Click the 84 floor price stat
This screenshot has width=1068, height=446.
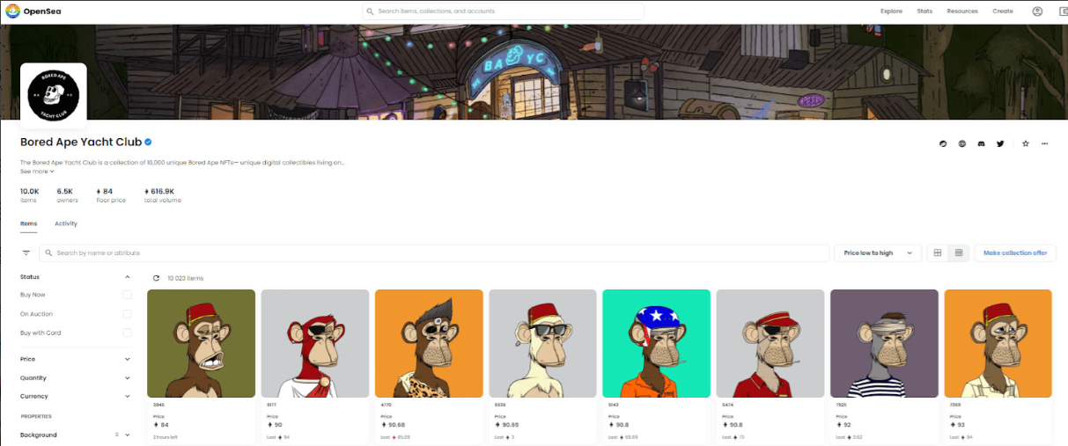point(111,195)
